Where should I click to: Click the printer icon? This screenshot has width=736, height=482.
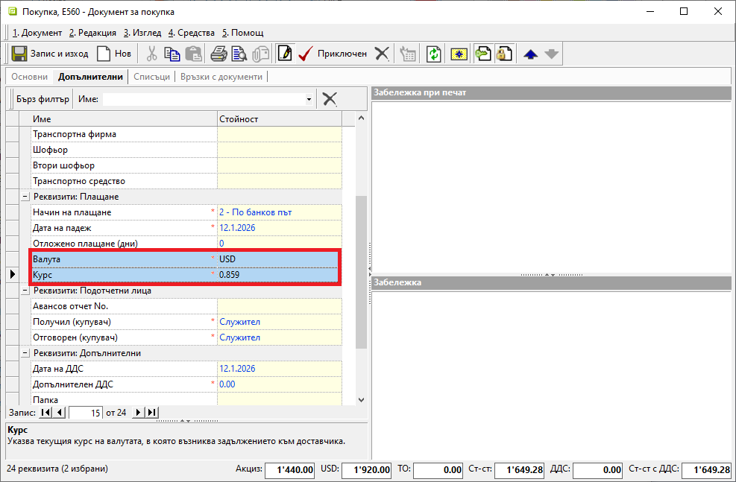click(218, 54)
